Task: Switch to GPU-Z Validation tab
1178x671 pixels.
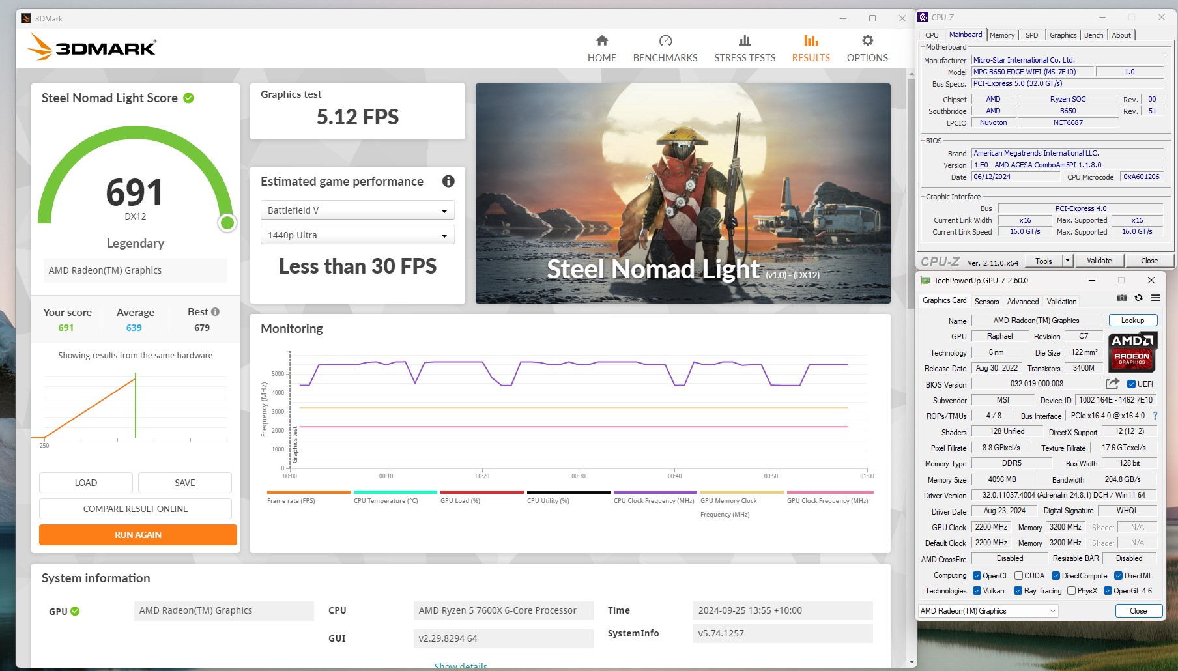Action: pyautogui.click(x=1061, y=302)
